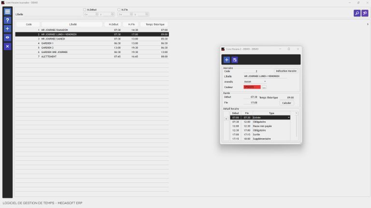Viewport: 371px width, 208px height.
Task: Delete entry with the sidebar X icon
Action: pos(7,46)
